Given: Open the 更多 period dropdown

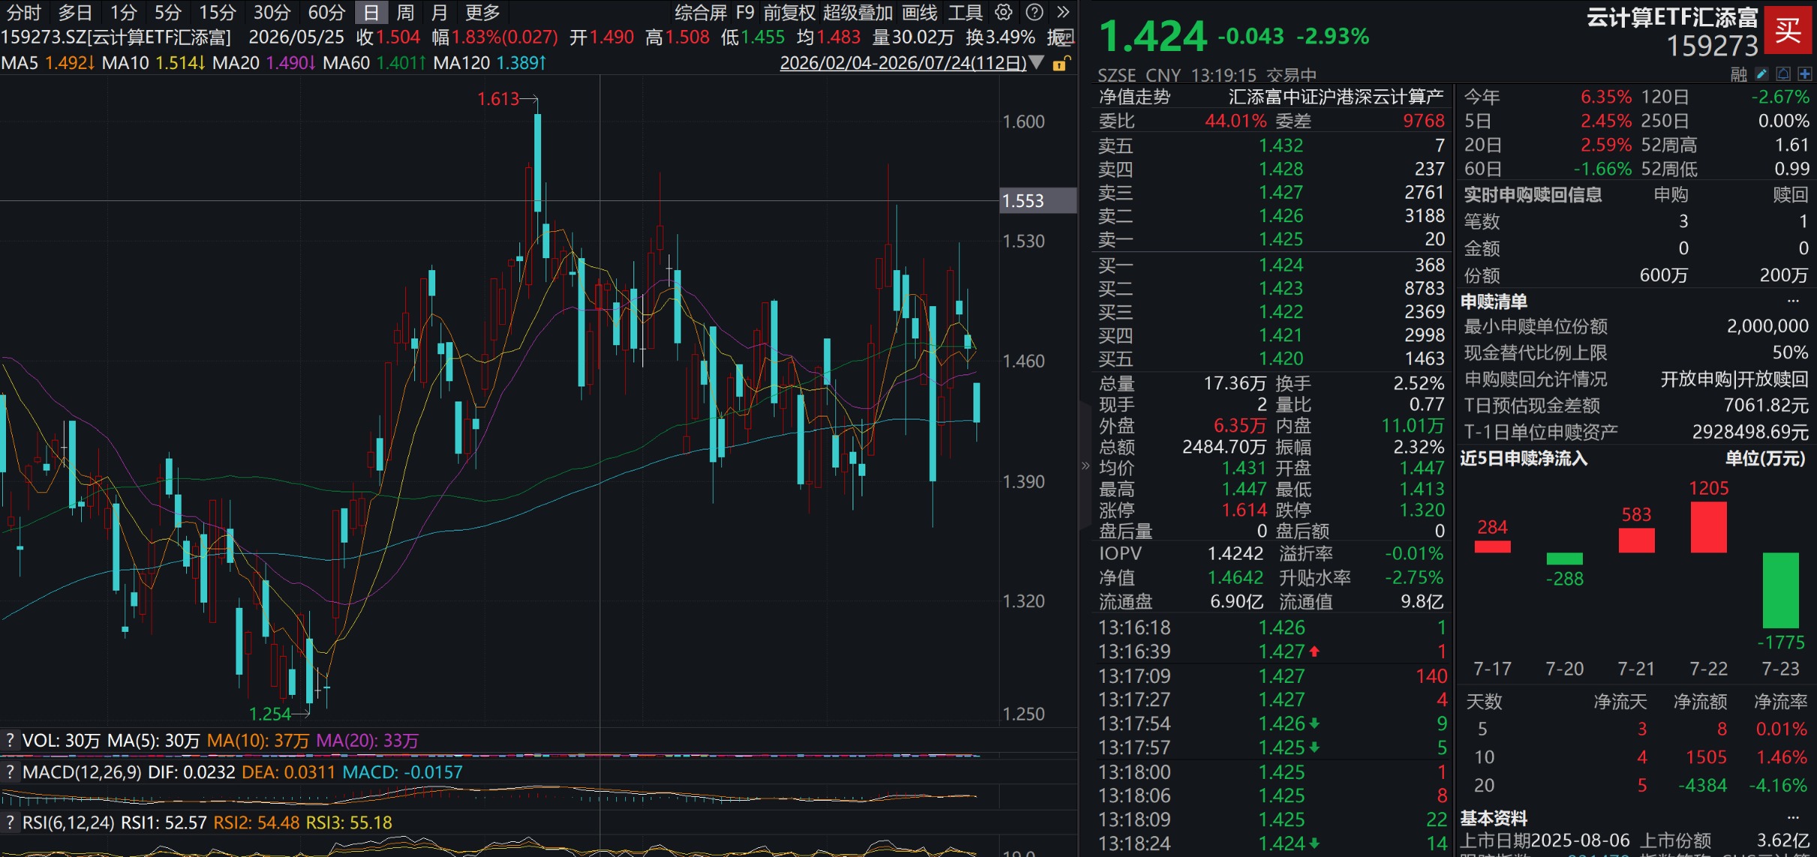Looking at the screenshot, I should point(482,13).
